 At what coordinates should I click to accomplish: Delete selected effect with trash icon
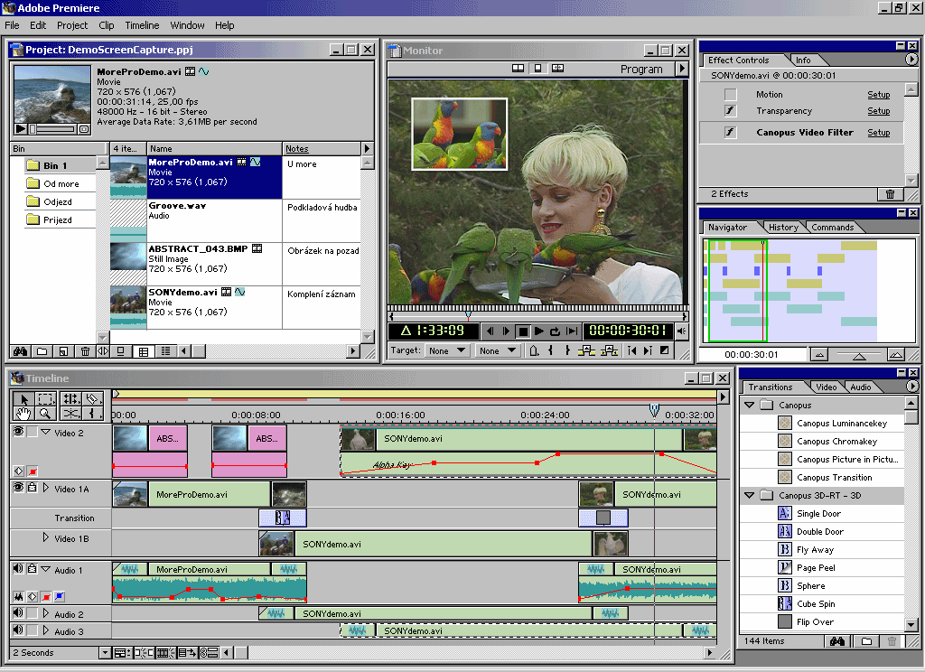click(890, 194)
